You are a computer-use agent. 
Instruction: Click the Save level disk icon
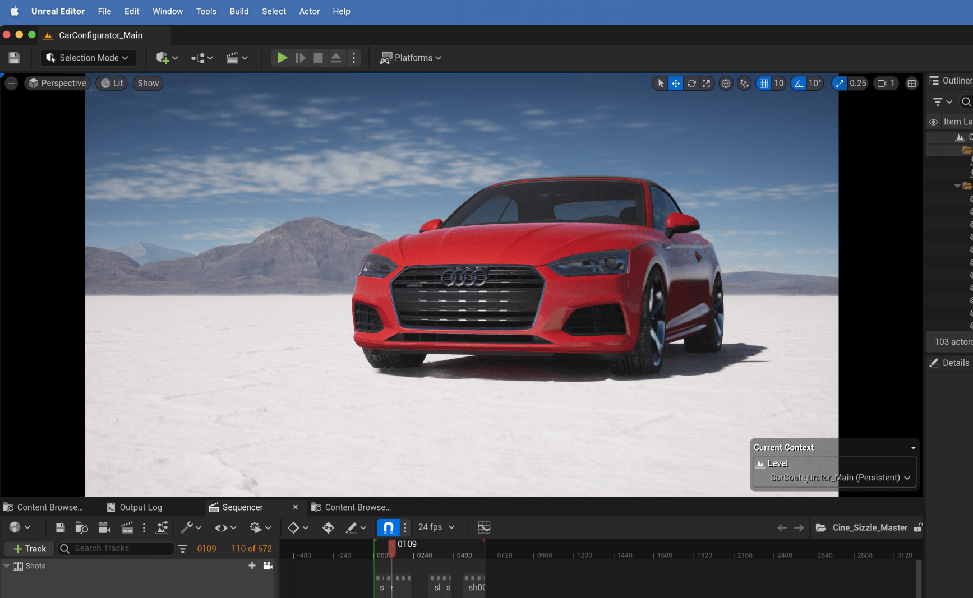point(14,58)
